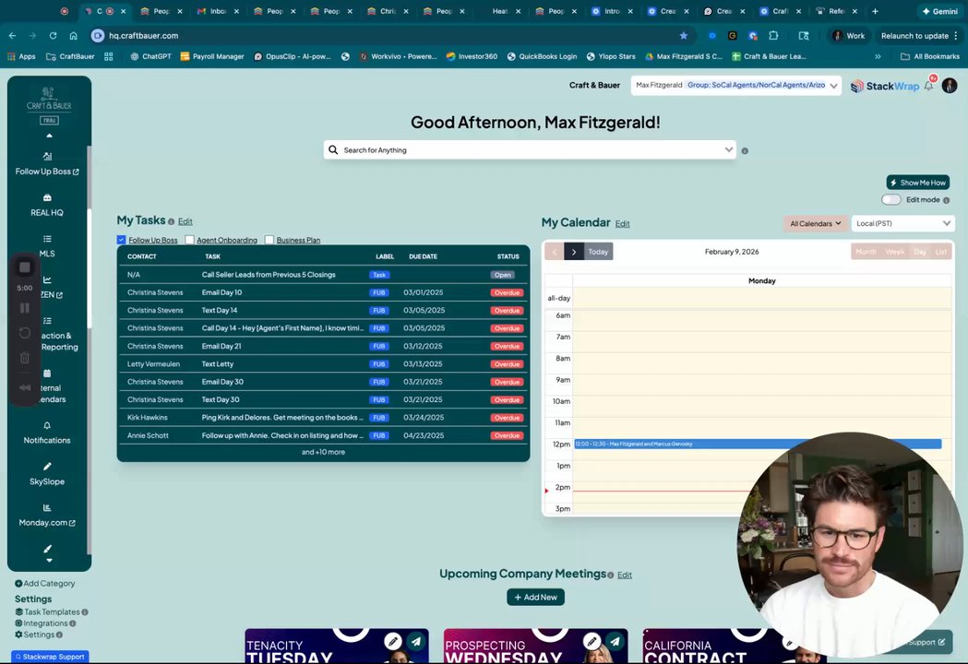Click the StackWrap logo
The height and width of the screenshot is (664, 968).
pos(885,86)
